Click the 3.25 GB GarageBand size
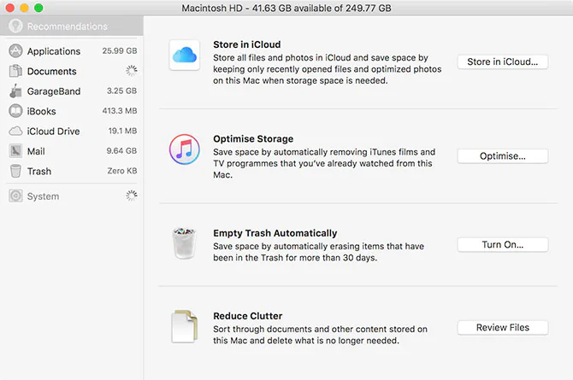The height and width of the screenshot is (380, 573). pyautogui.click(x=121, y=91)
